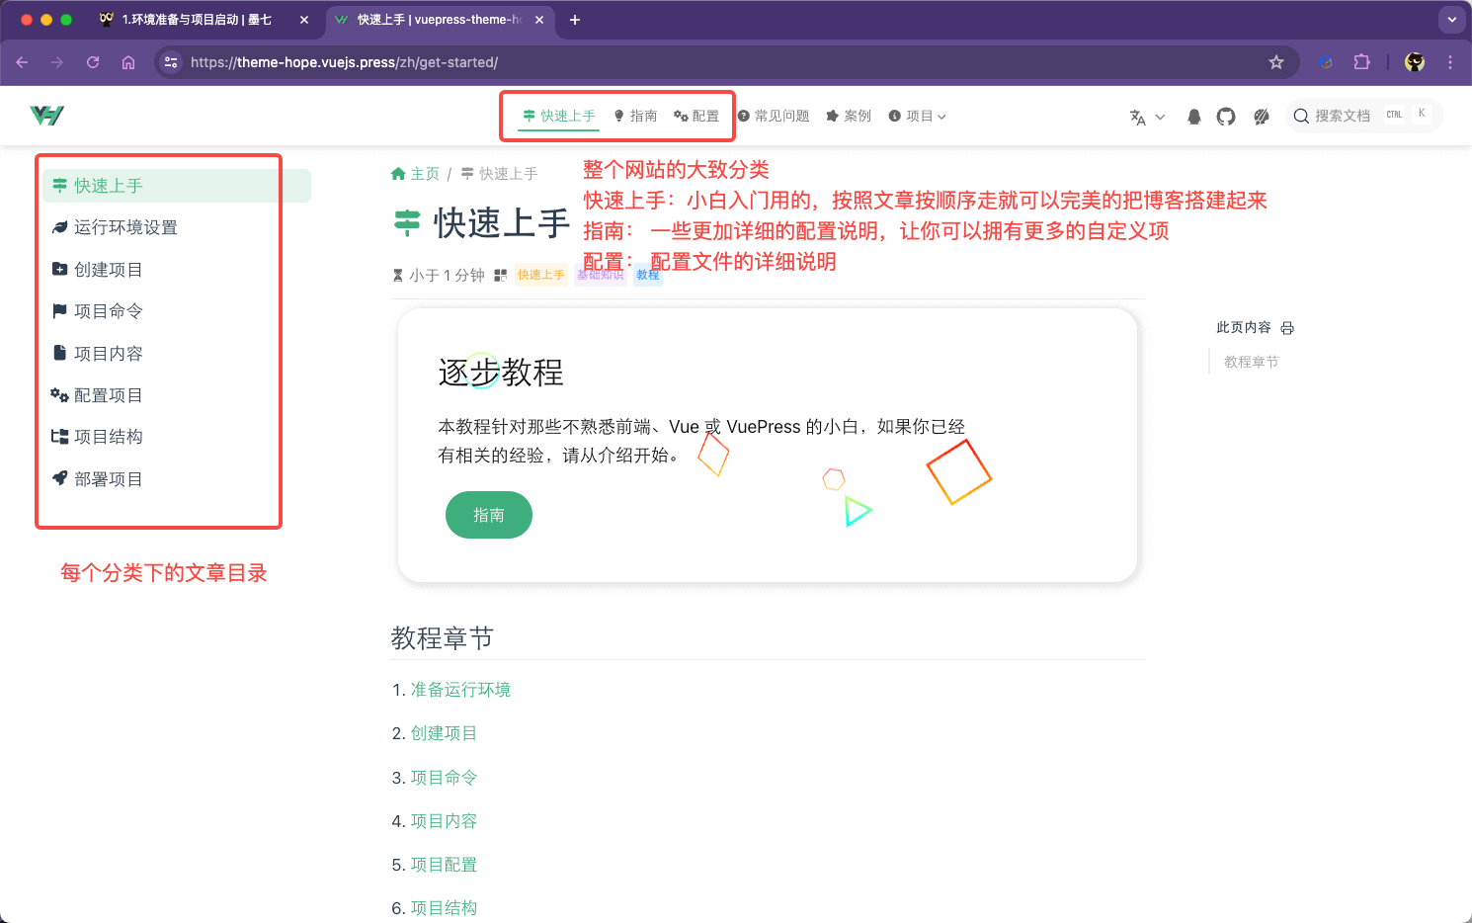Select 快速上手 in the top navbar
The image size is (1472, 923).
[559, 116]
